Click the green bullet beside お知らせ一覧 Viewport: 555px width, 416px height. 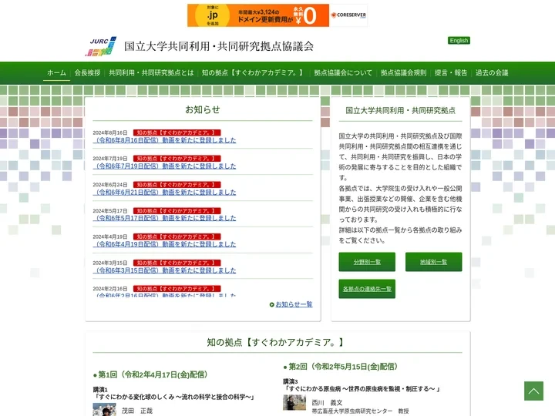coord(272,304)
